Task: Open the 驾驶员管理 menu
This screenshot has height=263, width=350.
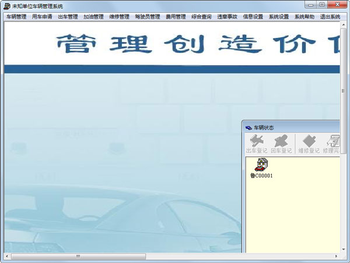Action: pyautogui.click(x=148, y=17)
